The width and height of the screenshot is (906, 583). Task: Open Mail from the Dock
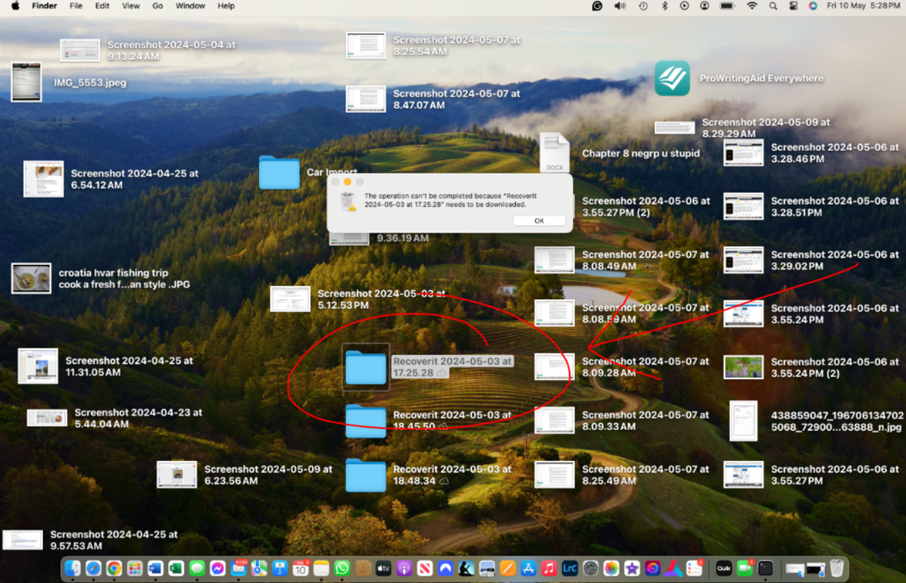[239, 569]
